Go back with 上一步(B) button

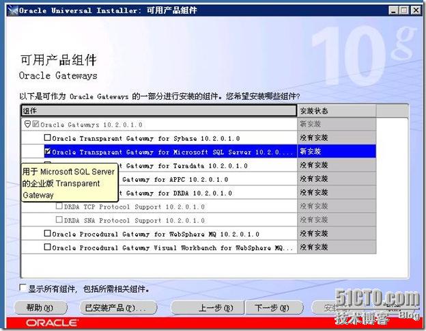[208, 308]
